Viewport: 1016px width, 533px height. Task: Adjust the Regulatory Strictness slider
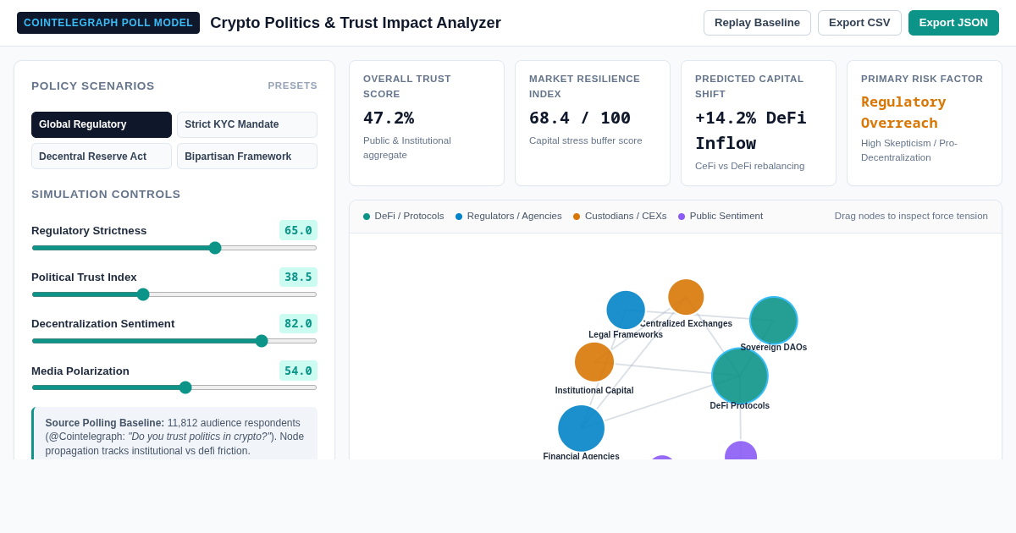174,248
